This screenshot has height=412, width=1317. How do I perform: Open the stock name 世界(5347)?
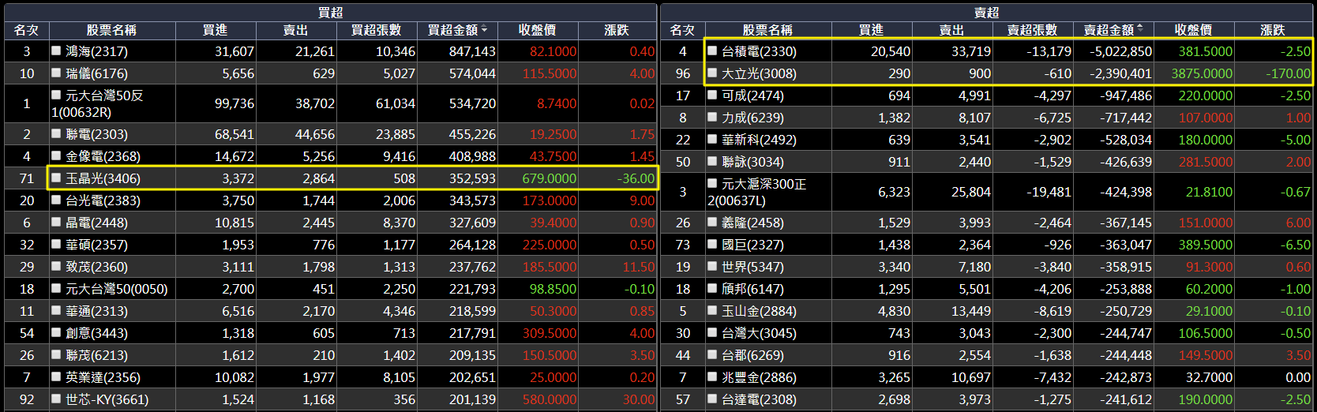pos(752,267)
